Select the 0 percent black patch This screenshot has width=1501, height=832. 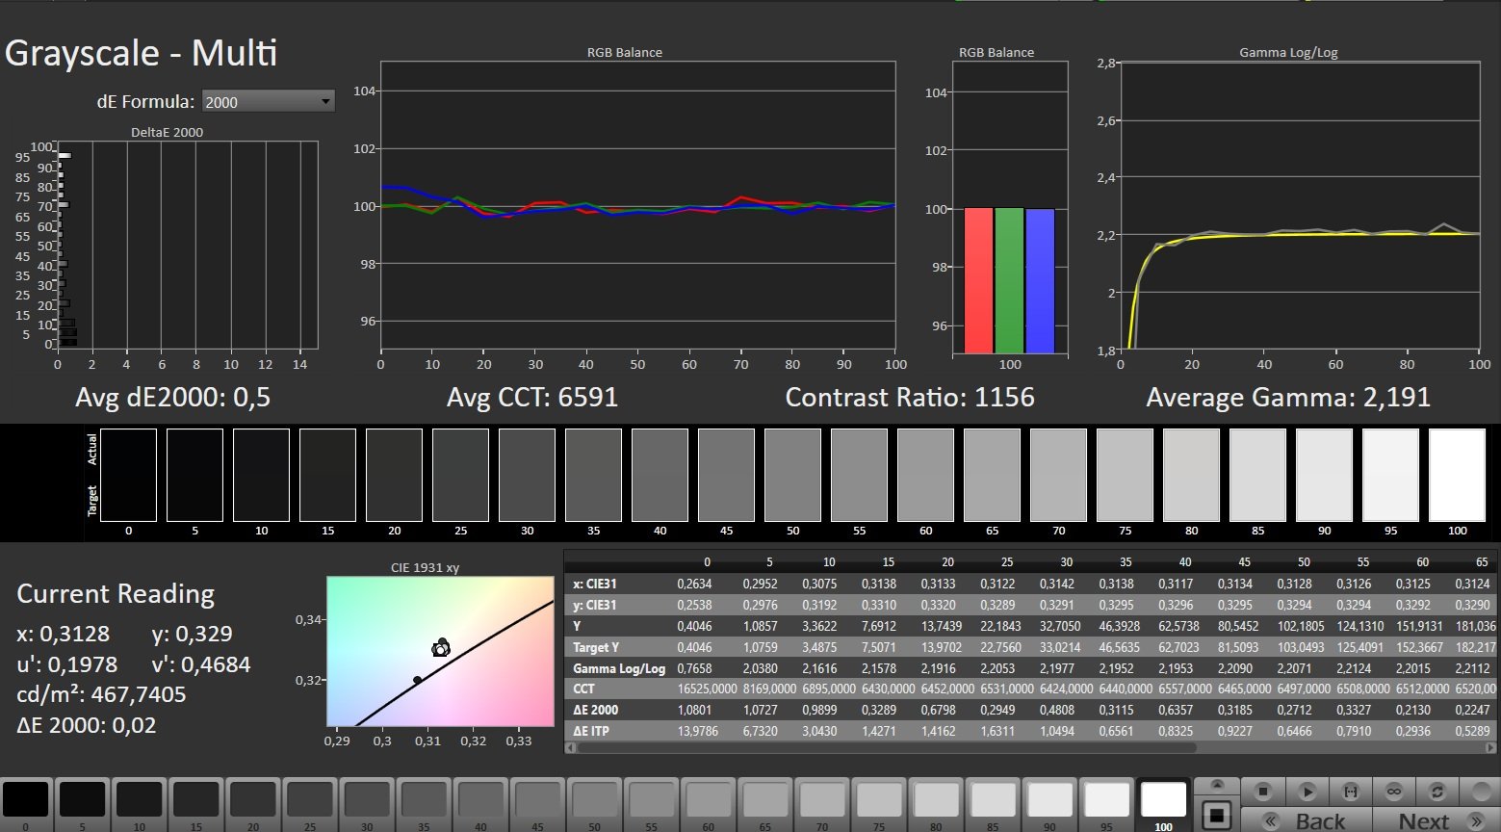click(26, 803)
